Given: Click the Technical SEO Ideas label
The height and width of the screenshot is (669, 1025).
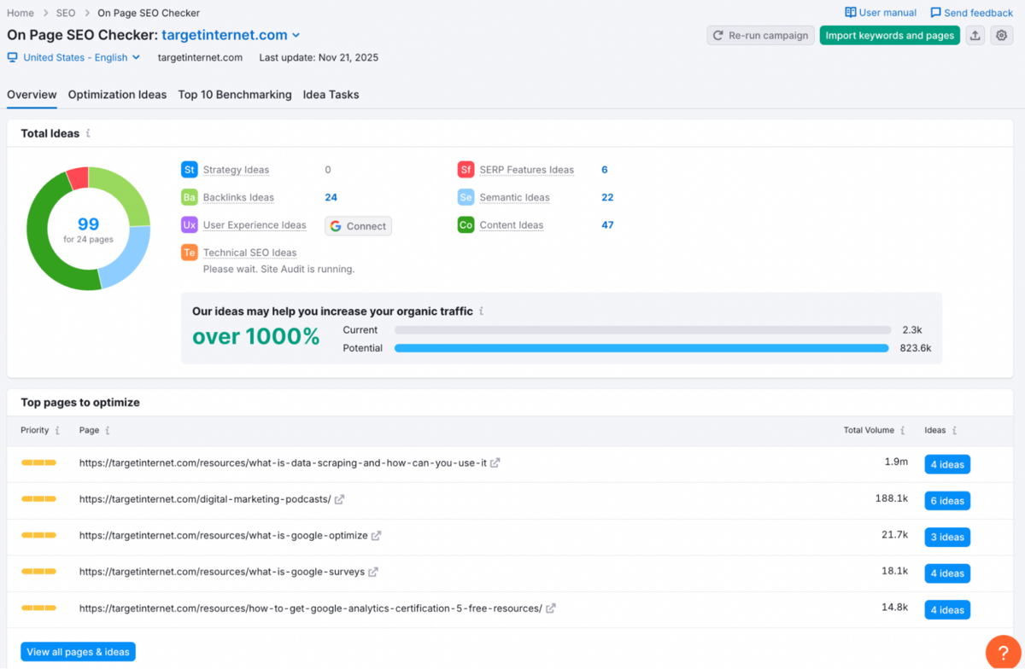Looking at the screenshot, I should [250, 253].
